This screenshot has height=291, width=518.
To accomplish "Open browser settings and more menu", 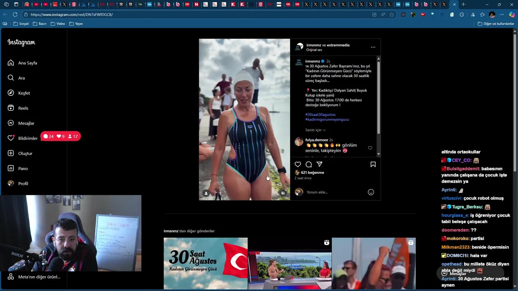I will click(x=502, y=15).
